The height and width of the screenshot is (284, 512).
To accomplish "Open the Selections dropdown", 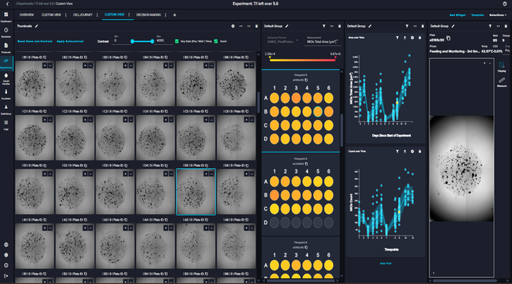I will tap(498, 15).
